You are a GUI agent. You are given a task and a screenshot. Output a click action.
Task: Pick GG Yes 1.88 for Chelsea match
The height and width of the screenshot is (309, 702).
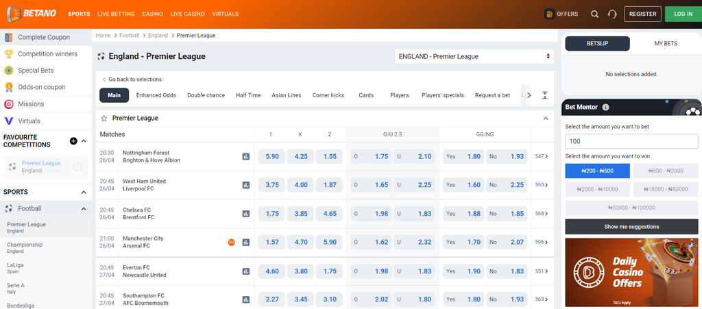pyautogui.click(x=464, y=214)
